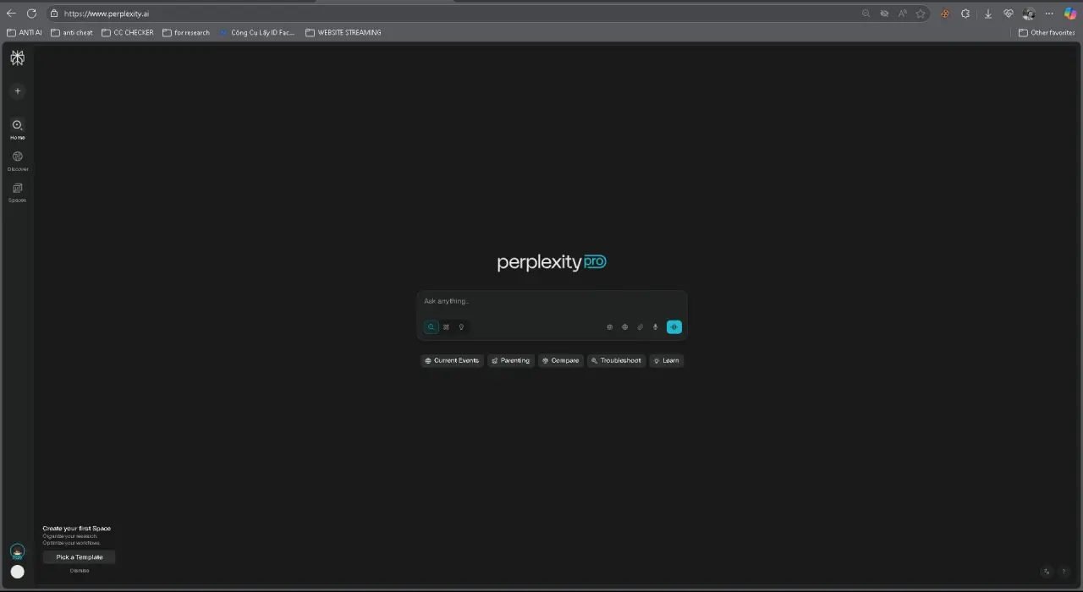Open the Discover section in the sidebar
1083x592 pixels.
click(x=17, y=161)
